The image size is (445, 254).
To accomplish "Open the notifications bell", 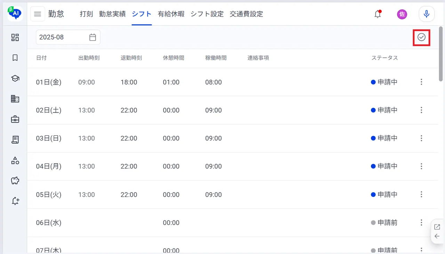I will pos(378,14).
